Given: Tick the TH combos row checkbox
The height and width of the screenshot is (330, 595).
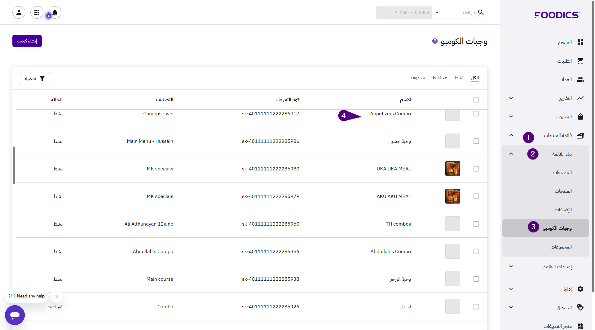Looking at the screenshot, I should pyautogui.click(x=476, y=224).
